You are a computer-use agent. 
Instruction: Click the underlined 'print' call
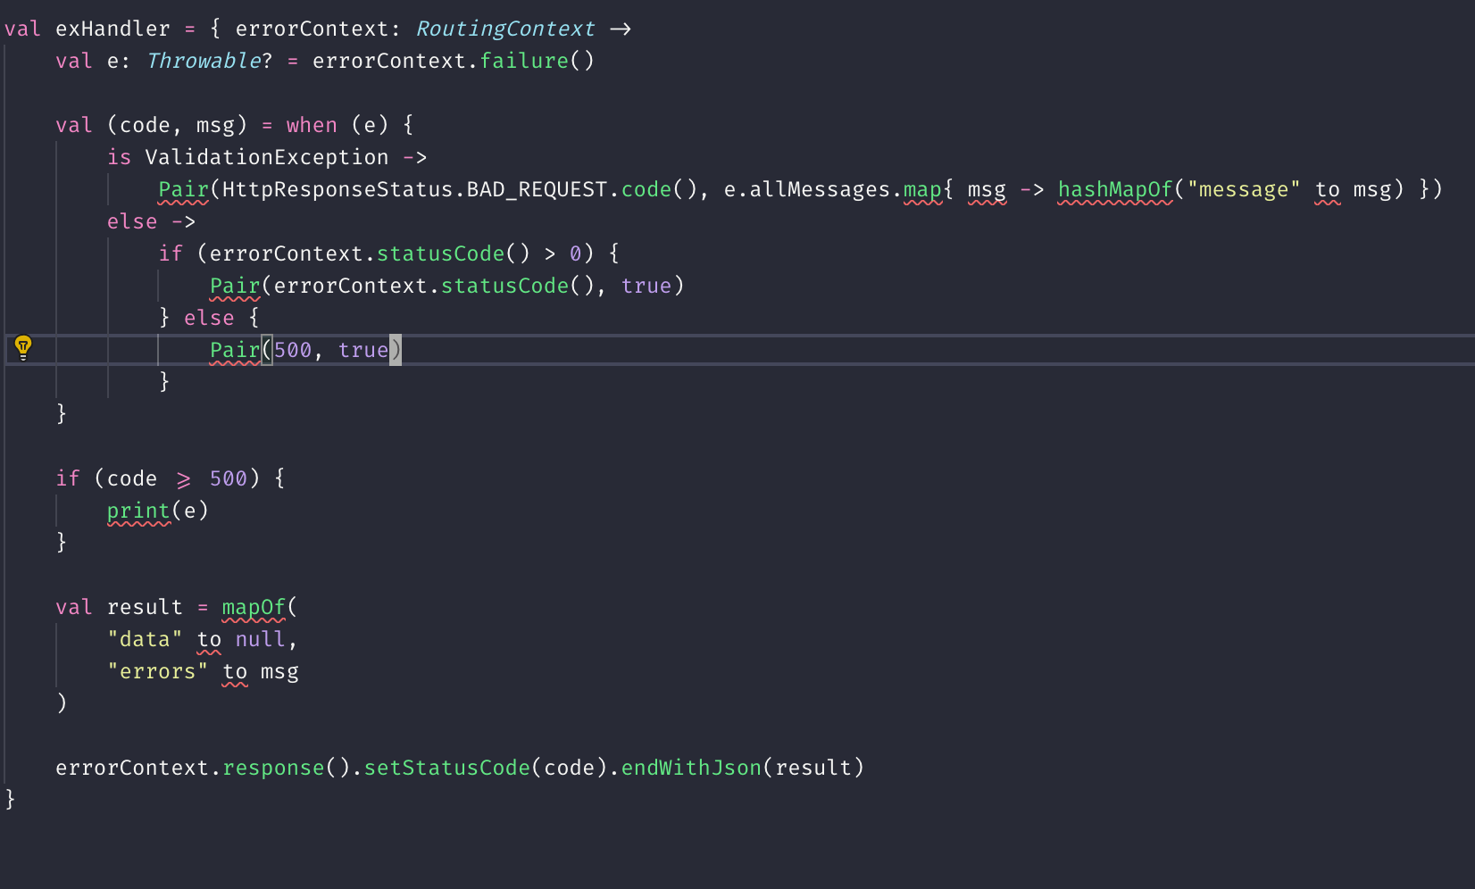138,511
